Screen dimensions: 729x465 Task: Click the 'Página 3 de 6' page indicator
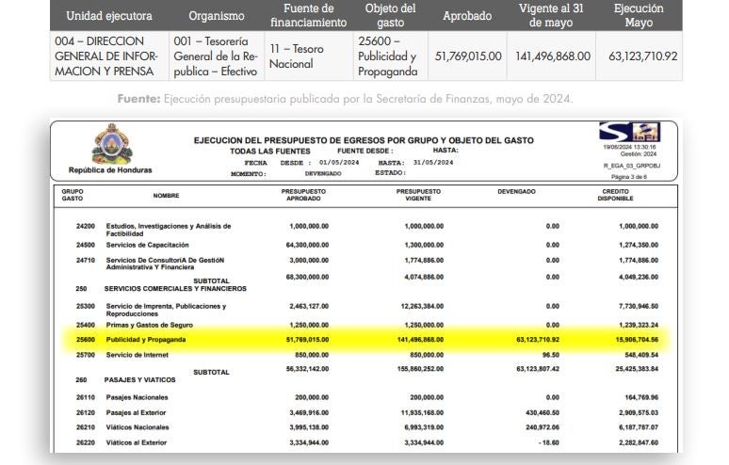pos(628,177)
